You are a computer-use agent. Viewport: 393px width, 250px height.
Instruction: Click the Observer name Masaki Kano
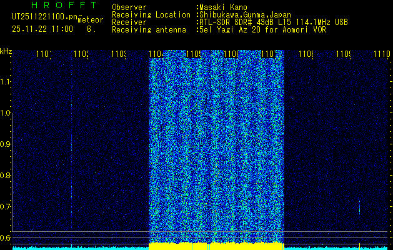(x=224, y=7)
